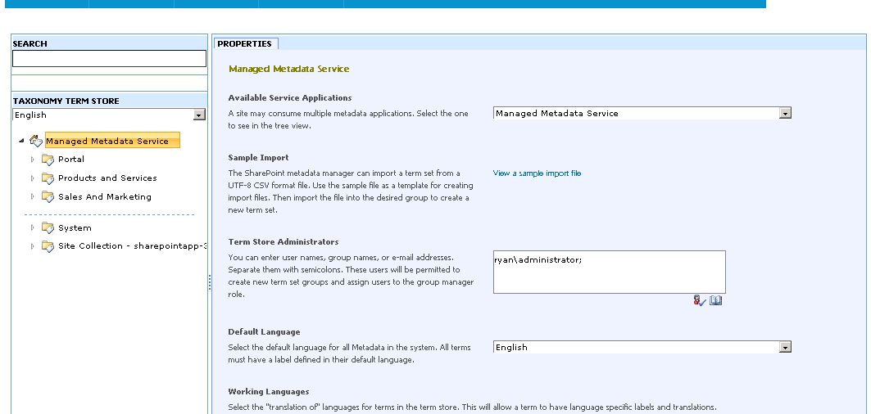
Task: Click the System group folder icon
Action: pos(48,228)
